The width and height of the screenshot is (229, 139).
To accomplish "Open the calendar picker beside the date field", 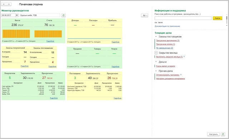I will click(17, 15).
